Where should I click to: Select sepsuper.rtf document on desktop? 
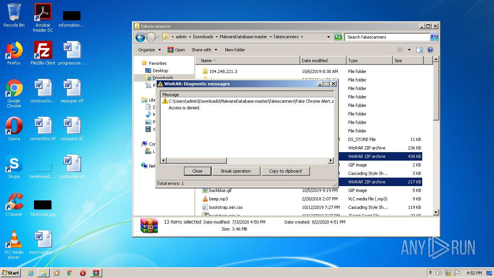pos(72,91)
